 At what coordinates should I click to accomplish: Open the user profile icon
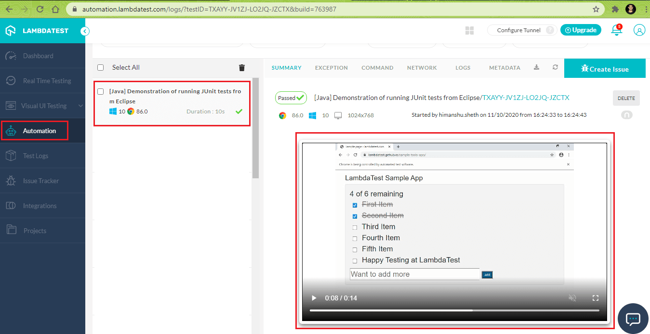[639, 30]
